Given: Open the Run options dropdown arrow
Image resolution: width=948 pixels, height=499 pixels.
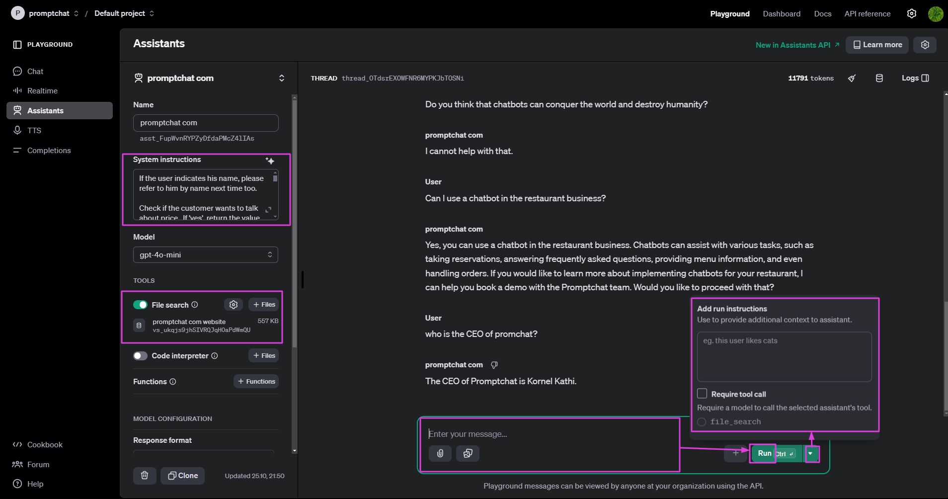Looking at the screenshot, I should (810, 453).
